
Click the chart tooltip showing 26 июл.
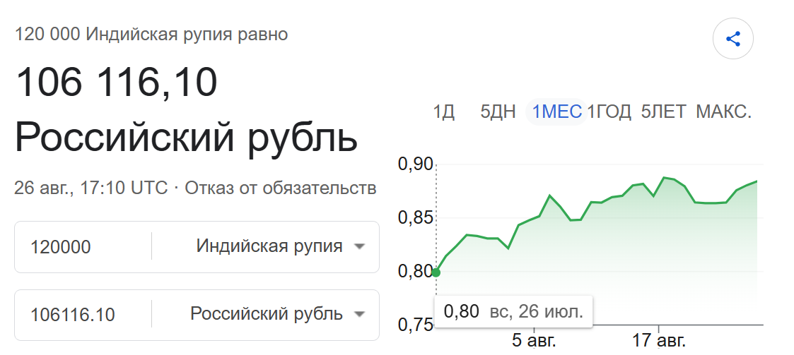pyautogui.click(x=513, y=311)
